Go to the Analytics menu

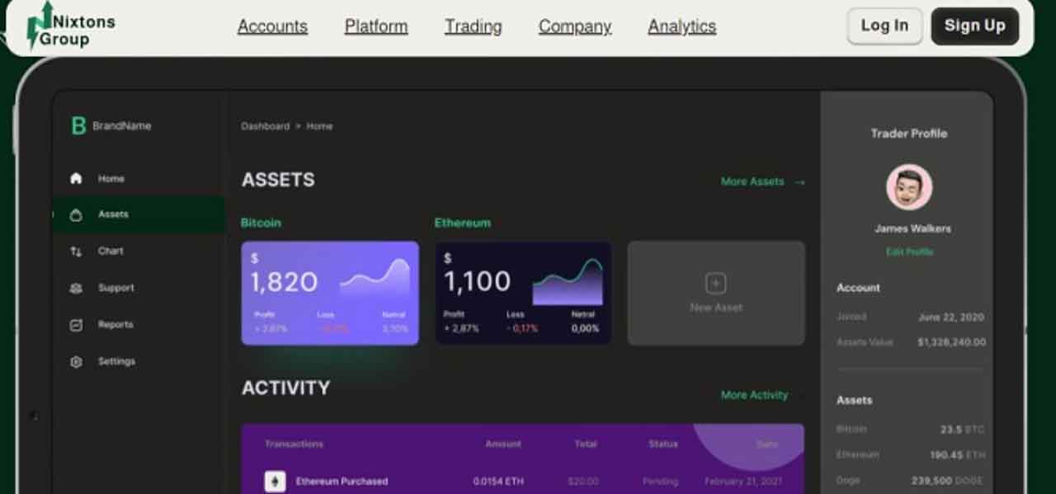pos(681,26)
